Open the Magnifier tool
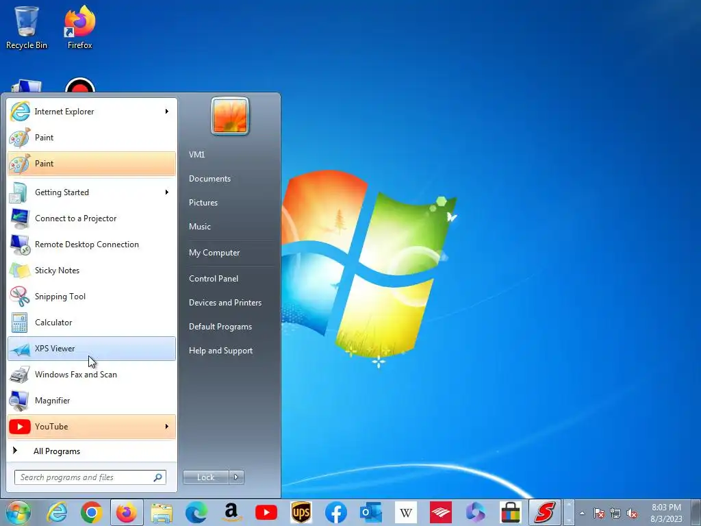The image size is (701, 526). [x=92, y=400]
